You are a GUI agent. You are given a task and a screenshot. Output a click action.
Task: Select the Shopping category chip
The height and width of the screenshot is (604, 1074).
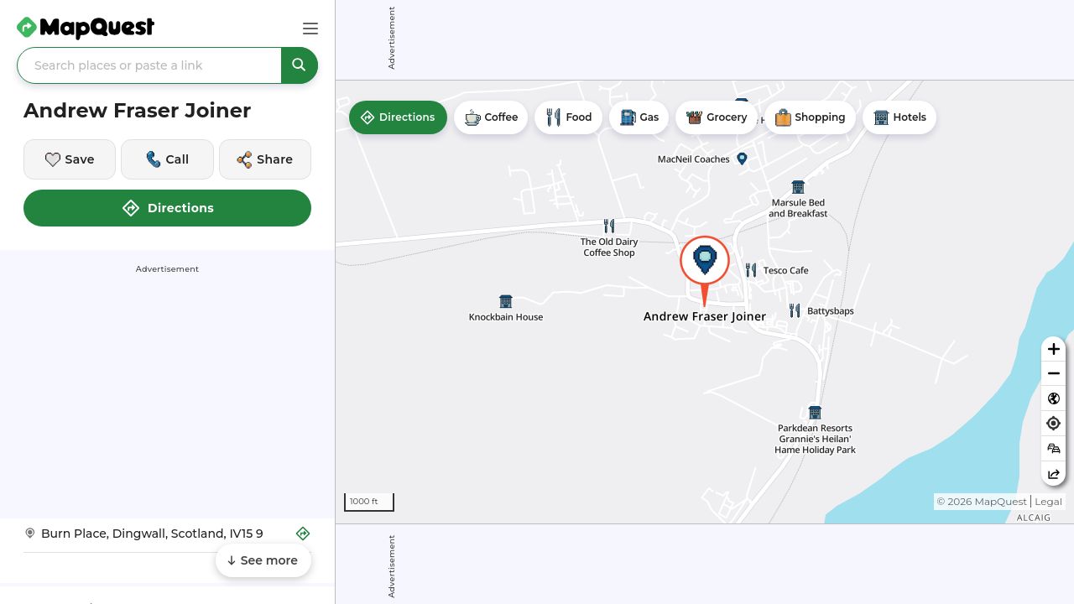tap(810, 117)
